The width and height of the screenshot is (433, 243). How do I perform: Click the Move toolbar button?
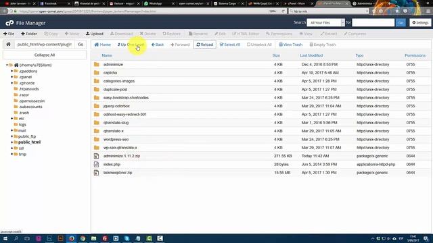(72, 34)
